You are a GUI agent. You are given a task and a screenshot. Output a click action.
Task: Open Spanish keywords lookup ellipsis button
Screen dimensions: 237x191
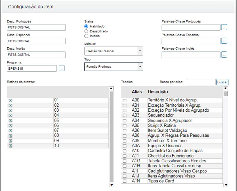224,41
